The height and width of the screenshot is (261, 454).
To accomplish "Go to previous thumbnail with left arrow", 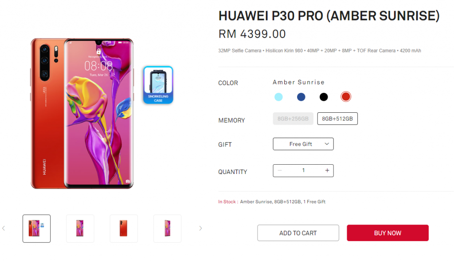I will (4, 229).
